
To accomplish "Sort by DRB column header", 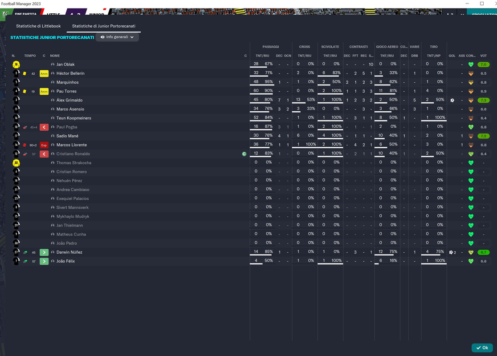I will pos(415,56).
